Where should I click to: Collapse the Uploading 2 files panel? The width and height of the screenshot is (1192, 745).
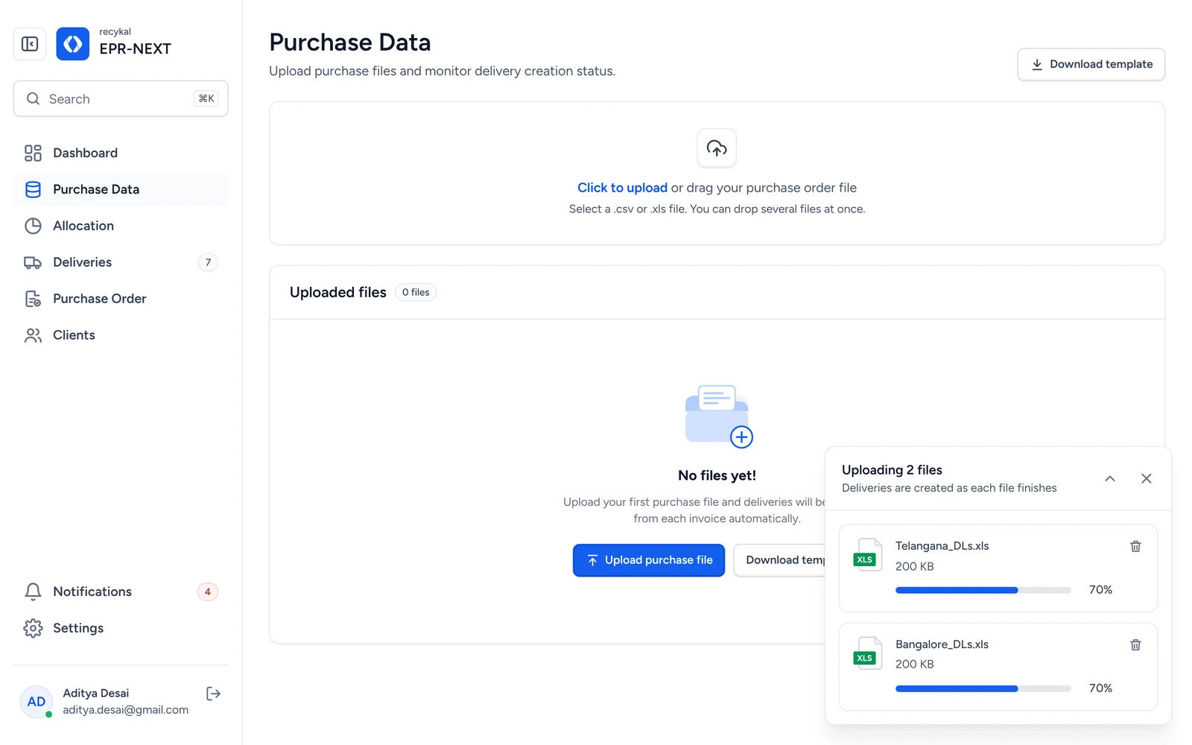tap(1110, 478)
